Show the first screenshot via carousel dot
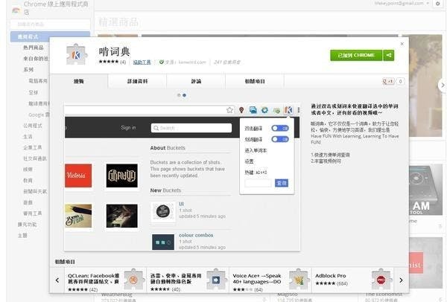This screenshot has width=447, height=302. click(x=179, y=95)
